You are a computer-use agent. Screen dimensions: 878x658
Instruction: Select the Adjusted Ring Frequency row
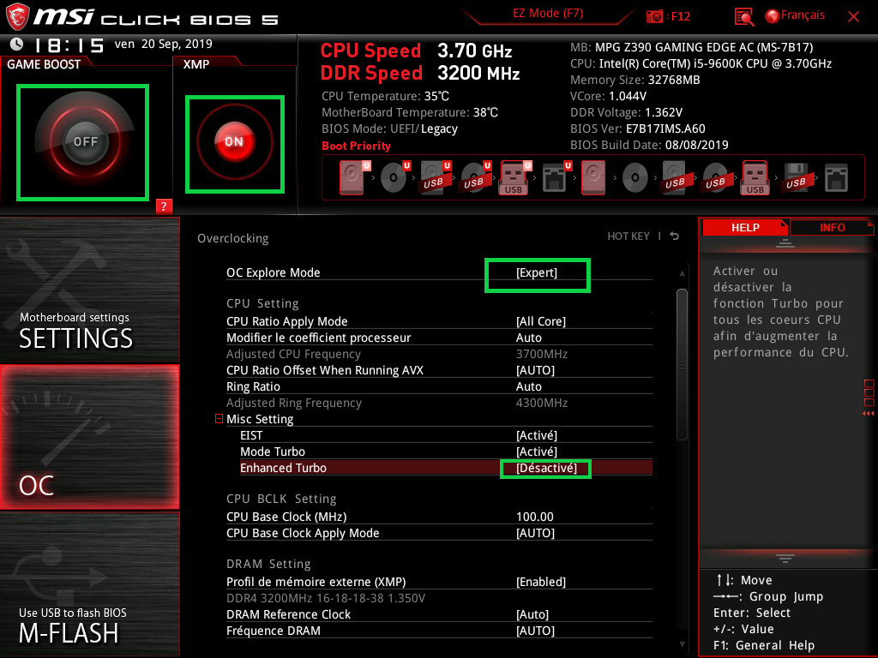[x=439, y=403]
